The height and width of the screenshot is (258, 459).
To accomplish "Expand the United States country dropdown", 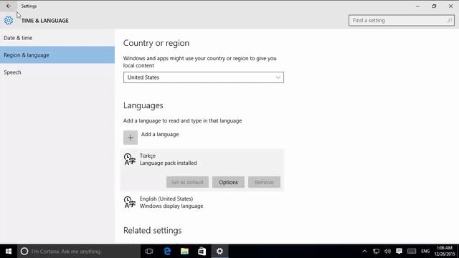I will pos(204,77).
